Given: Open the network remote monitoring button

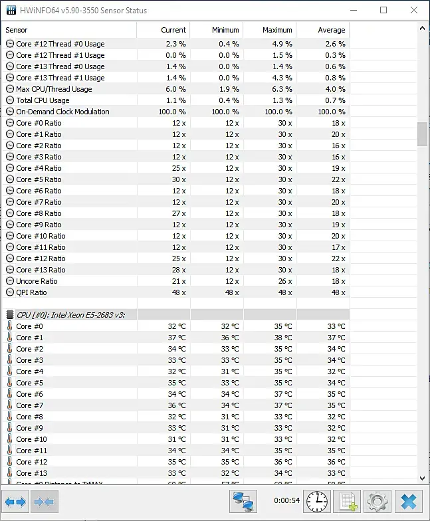Looking at the screenshot, I should [x=243, y=501].
